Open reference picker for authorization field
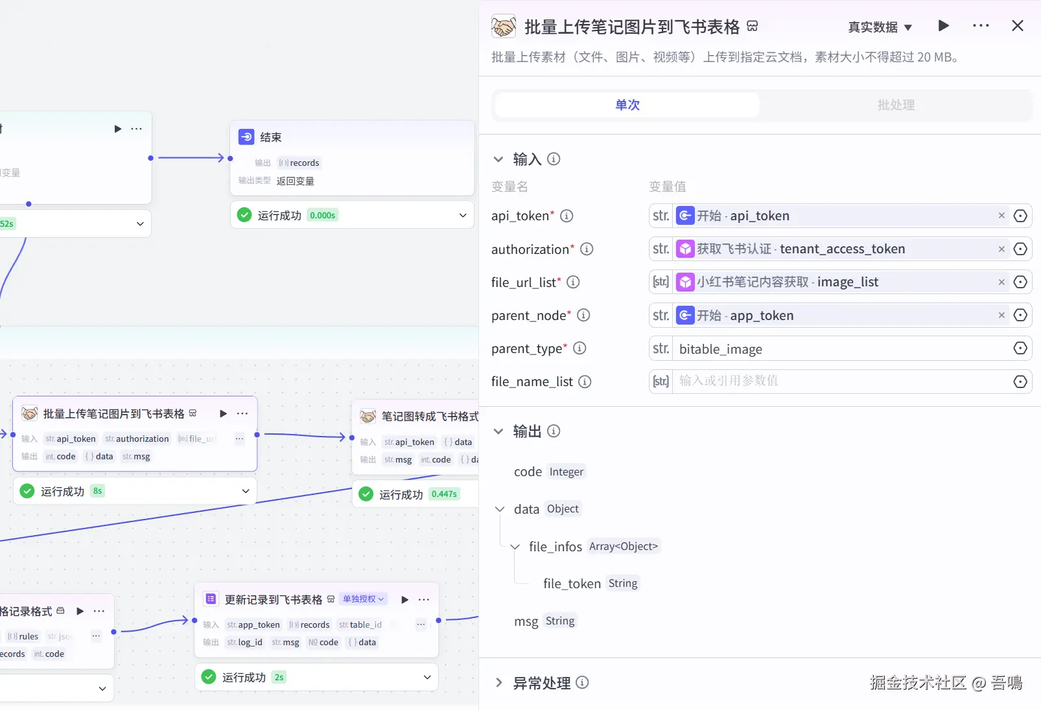 (x=1020, y=249)
